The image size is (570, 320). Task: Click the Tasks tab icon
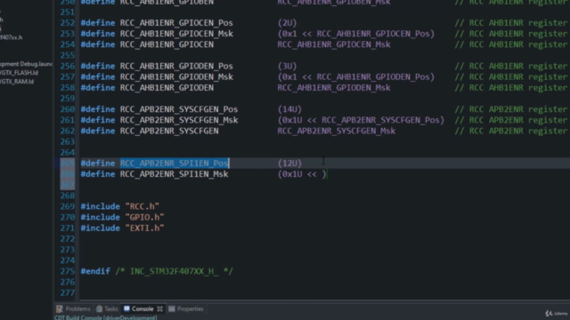(x=99, y=308)
